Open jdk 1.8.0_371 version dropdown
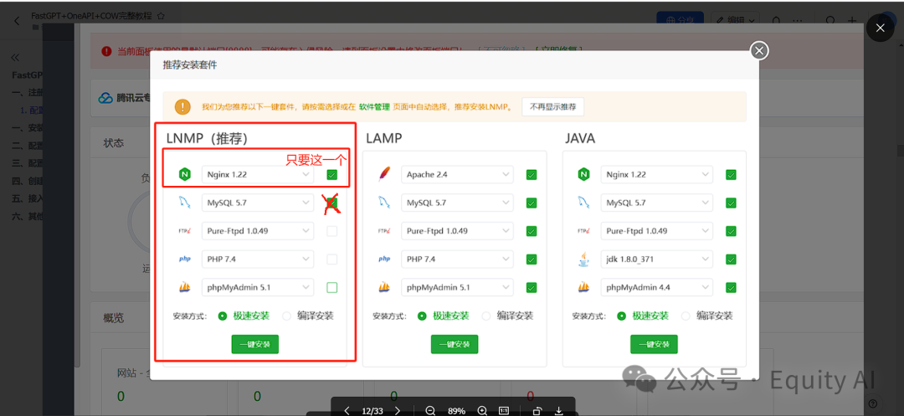The image size is (904, 416). pos(657,259)
